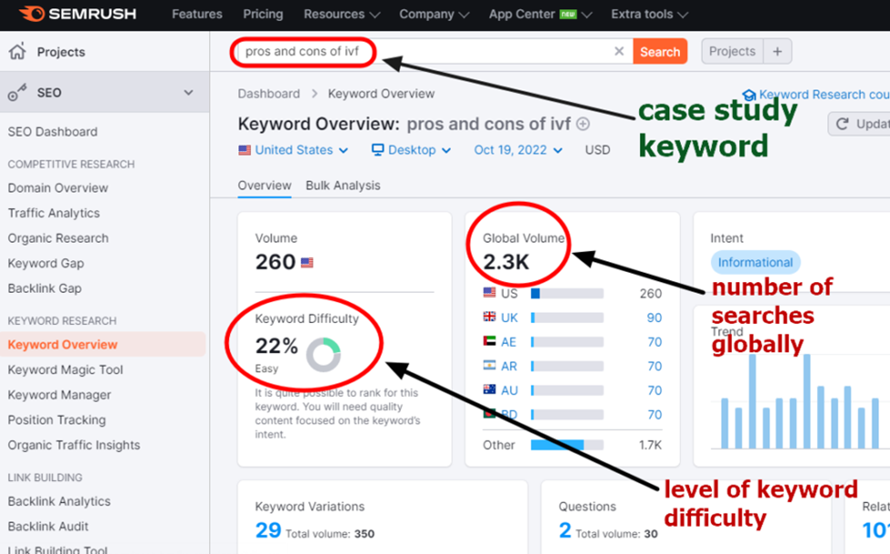Click the Keyword Difficulty donut chart

[323, 355]
